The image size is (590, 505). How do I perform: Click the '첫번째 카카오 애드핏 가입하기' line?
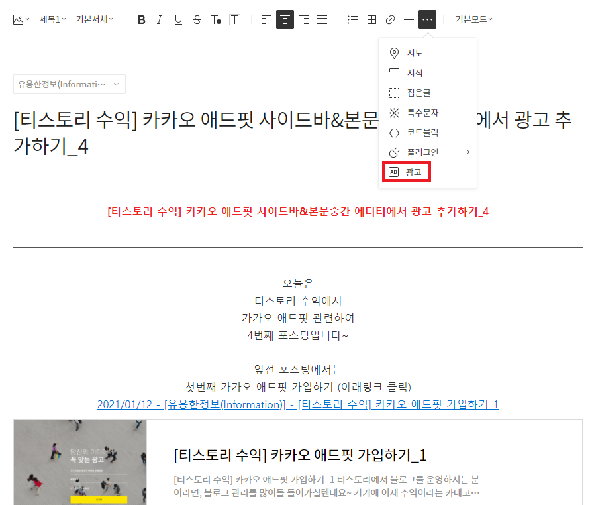(297, 387)
